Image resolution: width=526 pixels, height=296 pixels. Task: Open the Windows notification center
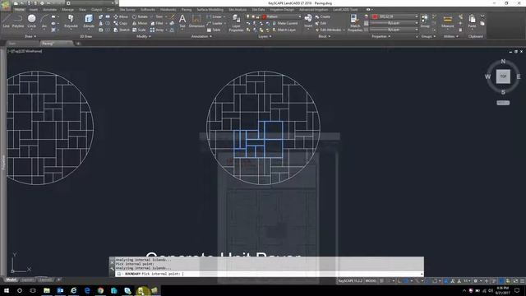[517, 290]
